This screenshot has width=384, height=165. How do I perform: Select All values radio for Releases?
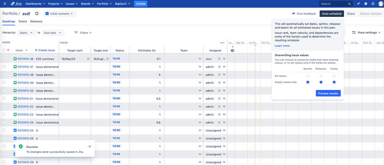(x=321, y=76)
